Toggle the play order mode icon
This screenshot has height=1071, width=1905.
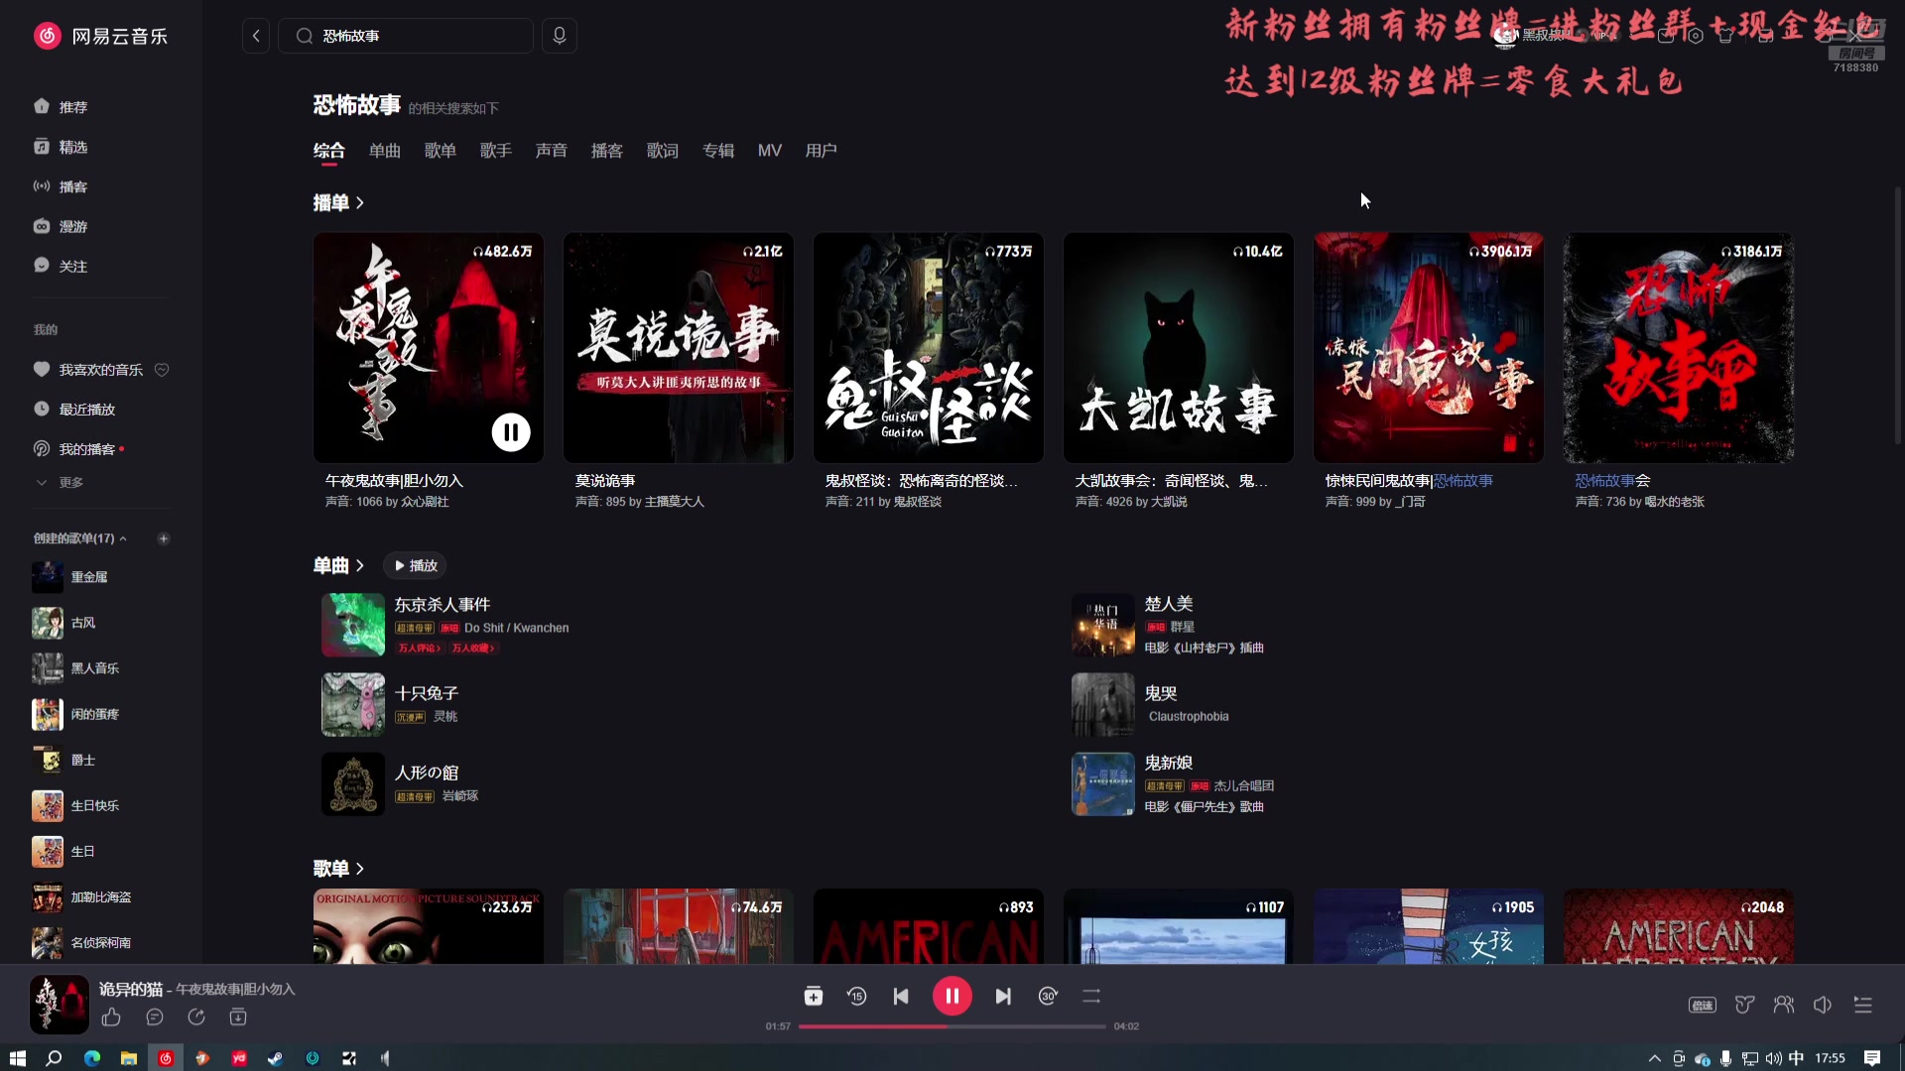point(1091,997)
